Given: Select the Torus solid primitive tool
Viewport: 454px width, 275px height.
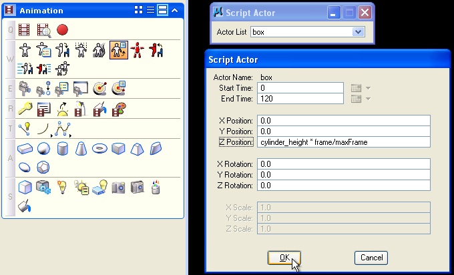Looking at the screenshot, I should coord(99,149).
